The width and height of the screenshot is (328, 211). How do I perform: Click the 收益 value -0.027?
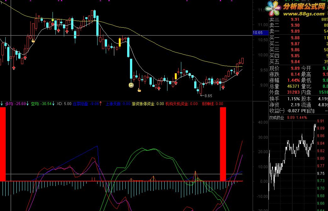click(x=293, y=111)
